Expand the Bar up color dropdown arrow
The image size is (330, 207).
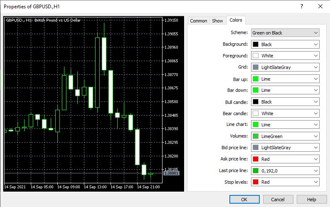pyautogui.click(x=316, y=79)
